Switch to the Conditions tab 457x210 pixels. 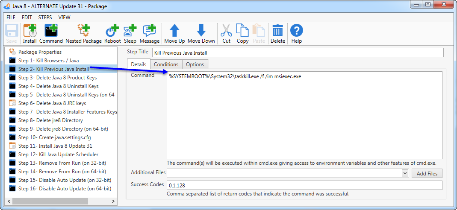click(166, 64)
